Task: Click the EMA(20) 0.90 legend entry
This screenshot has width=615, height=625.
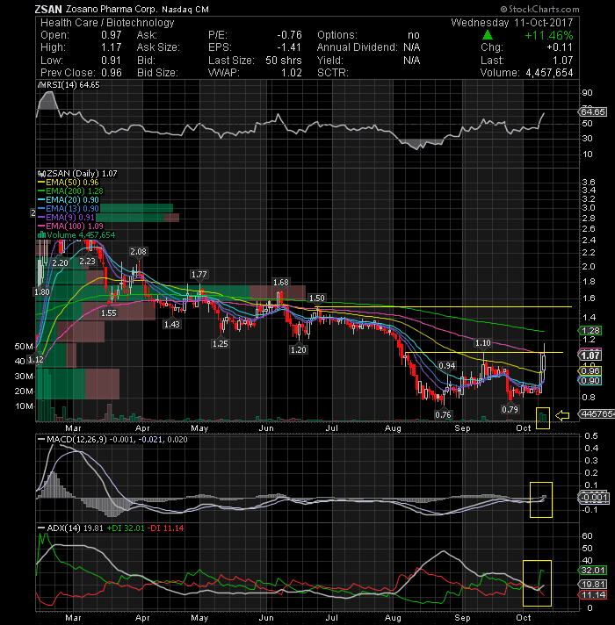Action: (x=68, y=200)
